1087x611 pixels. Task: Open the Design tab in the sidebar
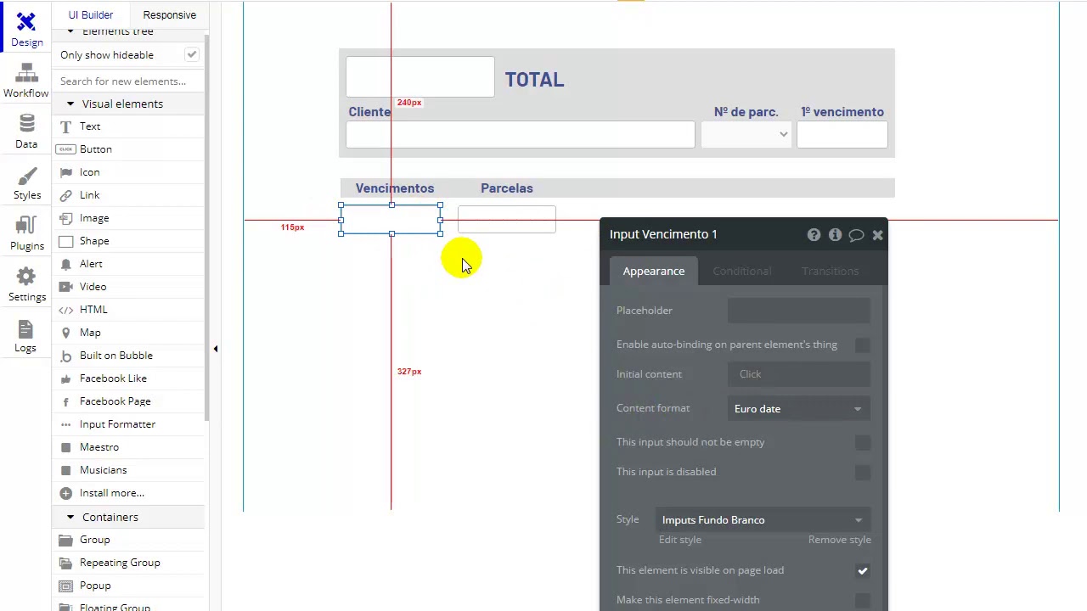(x=26, y=30)
